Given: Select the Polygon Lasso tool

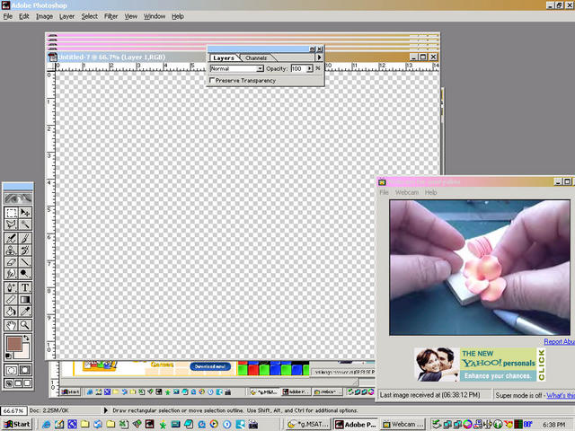Looking at the screenshot, I should [11, 224].
